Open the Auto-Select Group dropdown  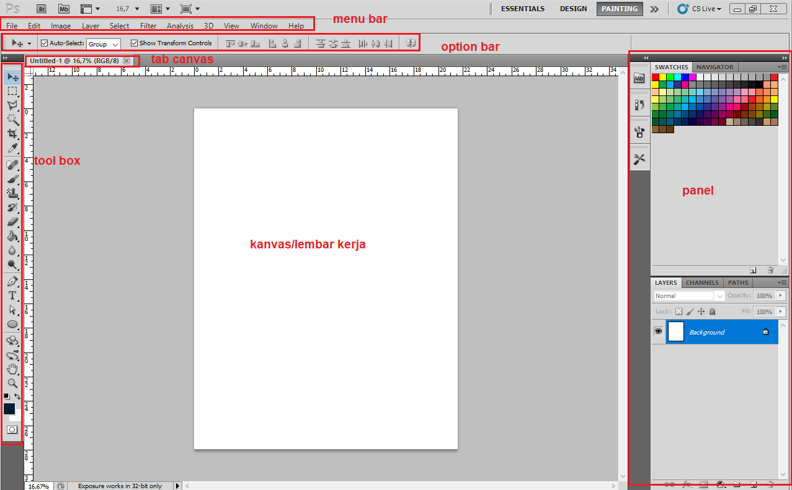[x=104, y=44]
